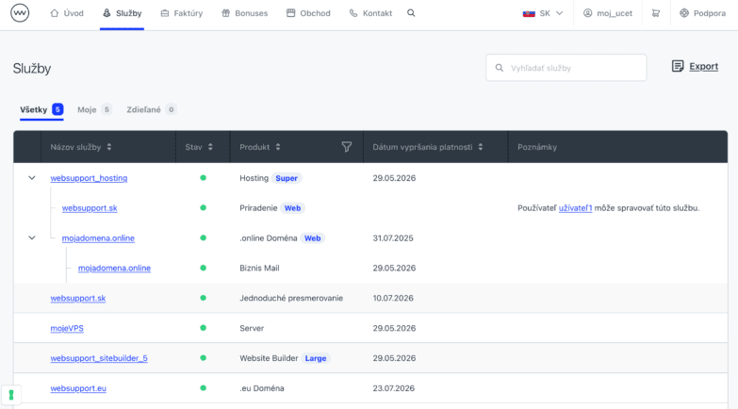Click the .eu Doména product text

point(262,388)
